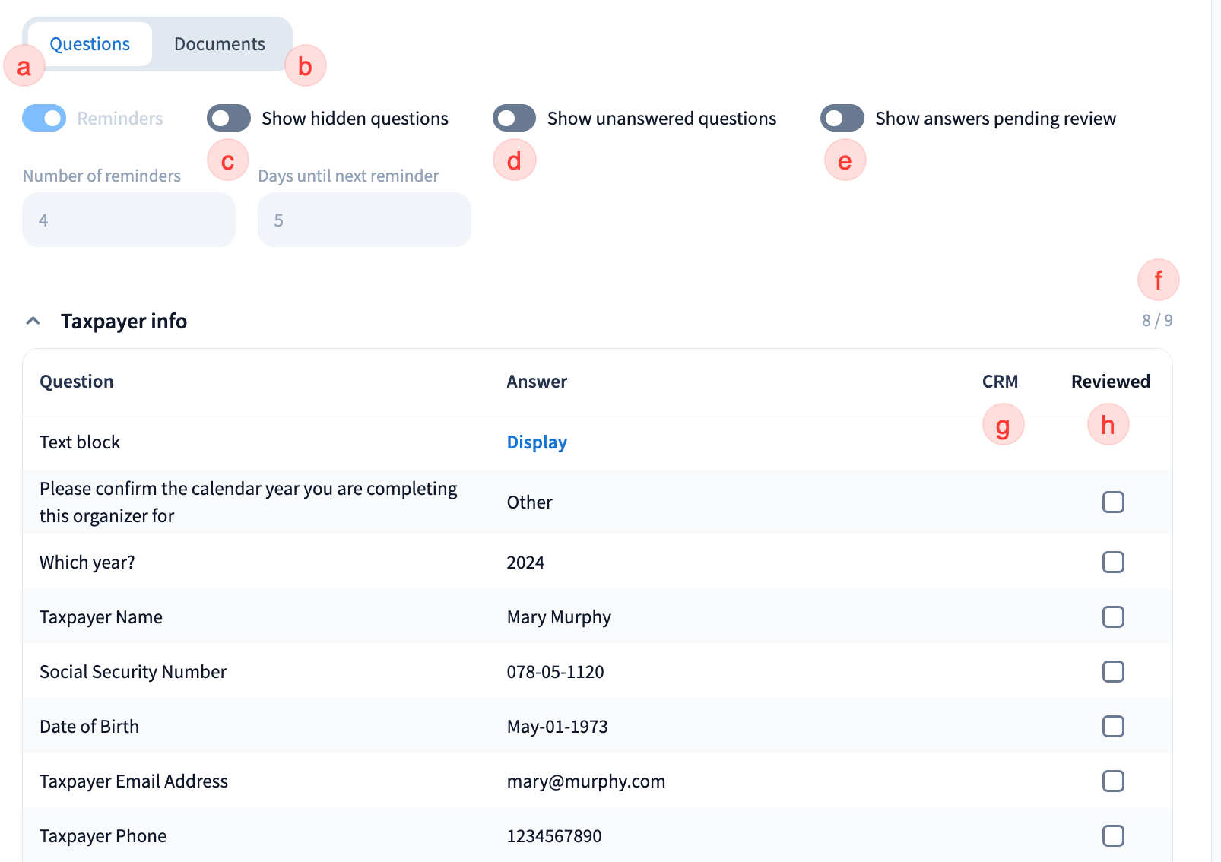
Task: Click the Reviewed column header
Action: pos(1110,382)
